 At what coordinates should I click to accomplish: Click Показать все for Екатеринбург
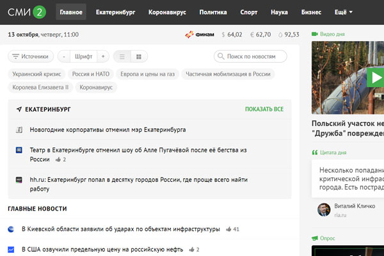pos(264,109)
